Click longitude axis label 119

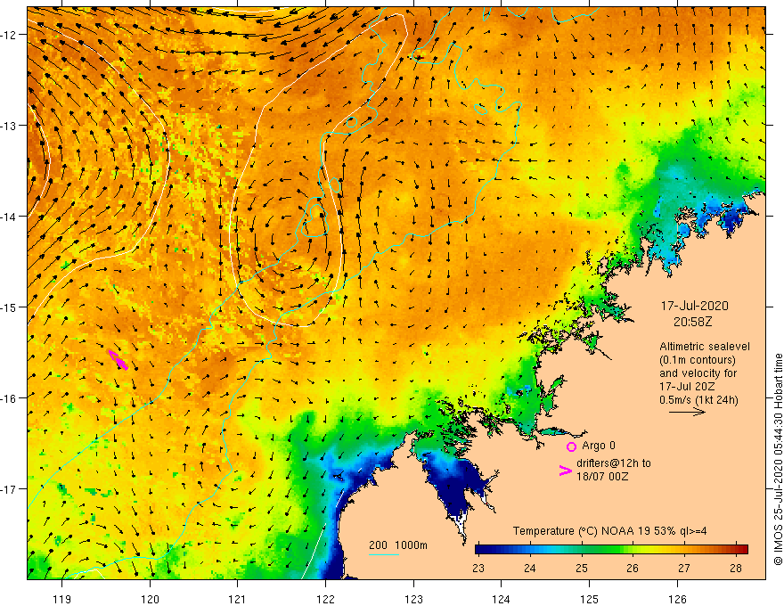tap(62, 599)
